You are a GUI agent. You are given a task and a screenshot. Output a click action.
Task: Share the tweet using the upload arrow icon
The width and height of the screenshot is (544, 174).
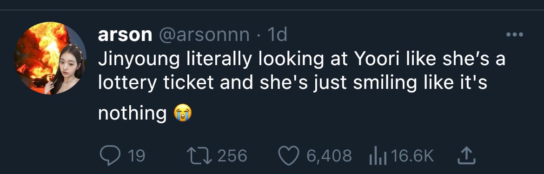(x=466, y=155)
